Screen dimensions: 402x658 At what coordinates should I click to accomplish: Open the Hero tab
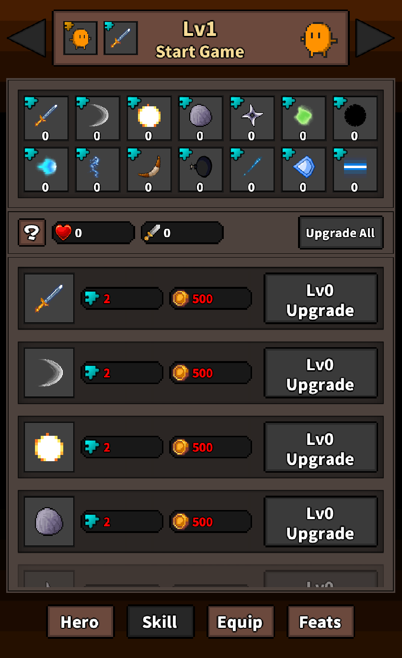(x=80, y=622)
